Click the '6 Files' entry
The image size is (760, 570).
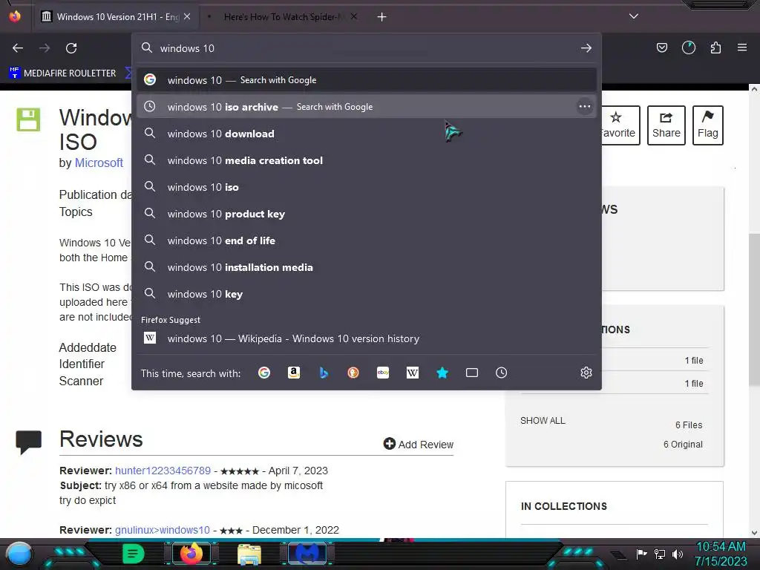coord(689,425)
